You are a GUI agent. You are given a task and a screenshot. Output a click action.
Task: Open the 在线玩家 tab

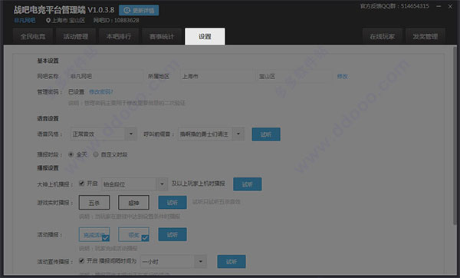(382, 36)
